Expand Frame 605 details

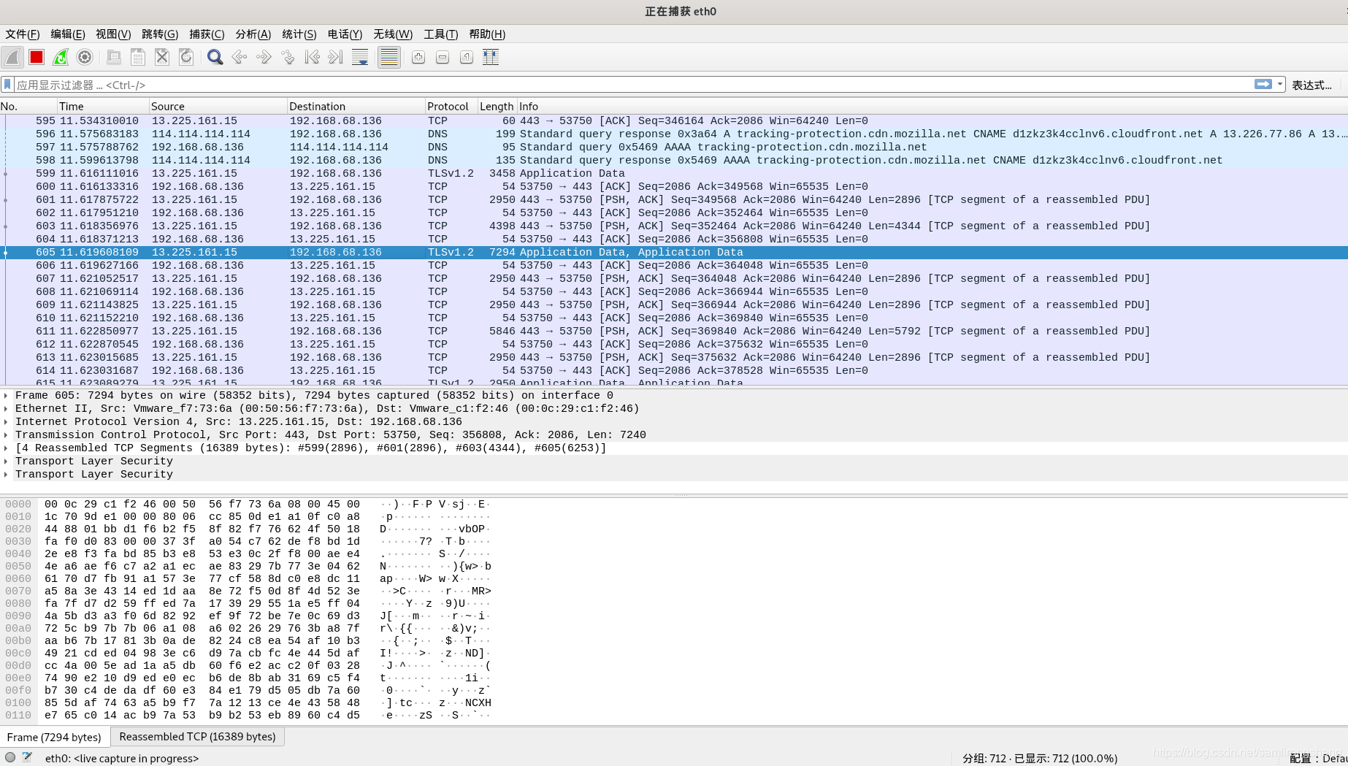tap(6, 396)
